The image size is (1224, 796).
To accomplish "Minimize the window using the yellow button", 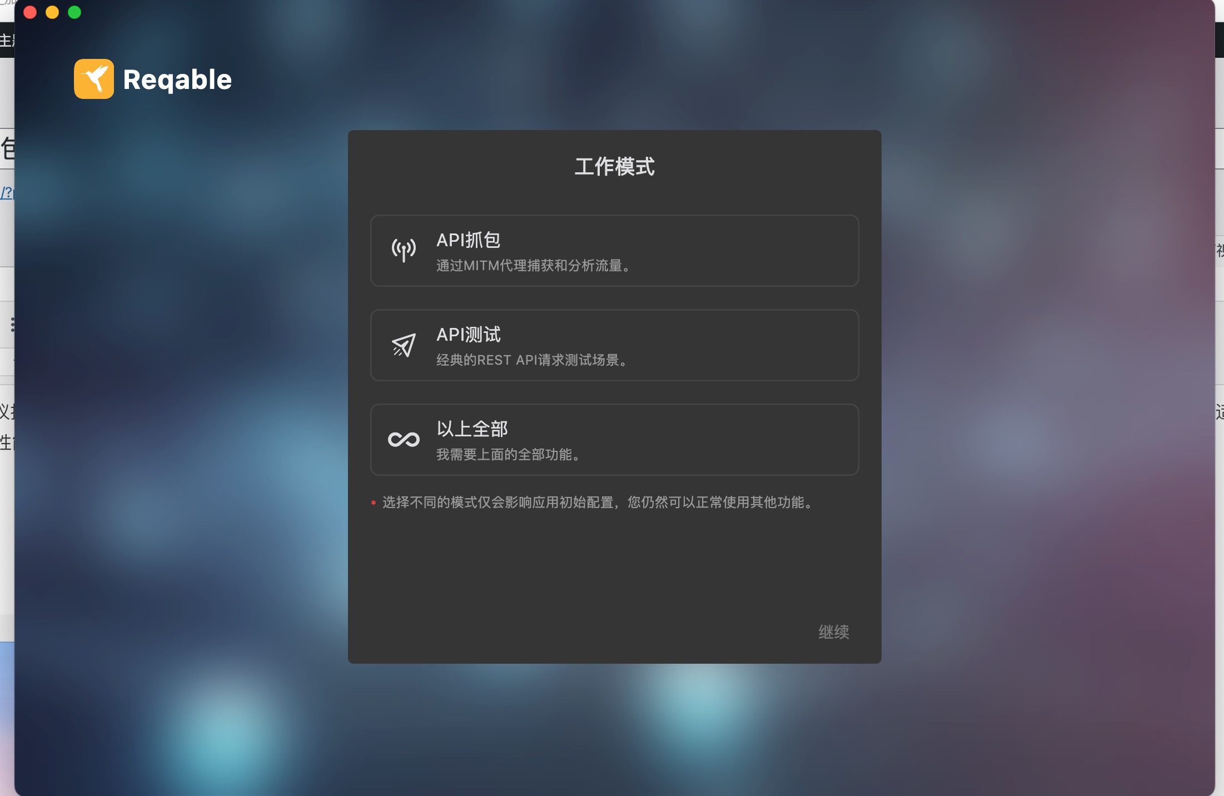I will 52,12.
